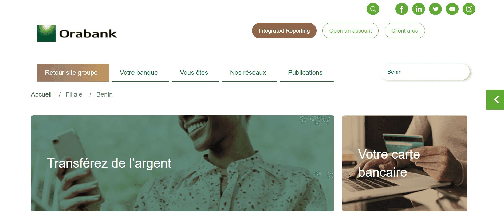
Task: Go to the Twitter icon
Action: pyautogui.click(x=435, y=9)
